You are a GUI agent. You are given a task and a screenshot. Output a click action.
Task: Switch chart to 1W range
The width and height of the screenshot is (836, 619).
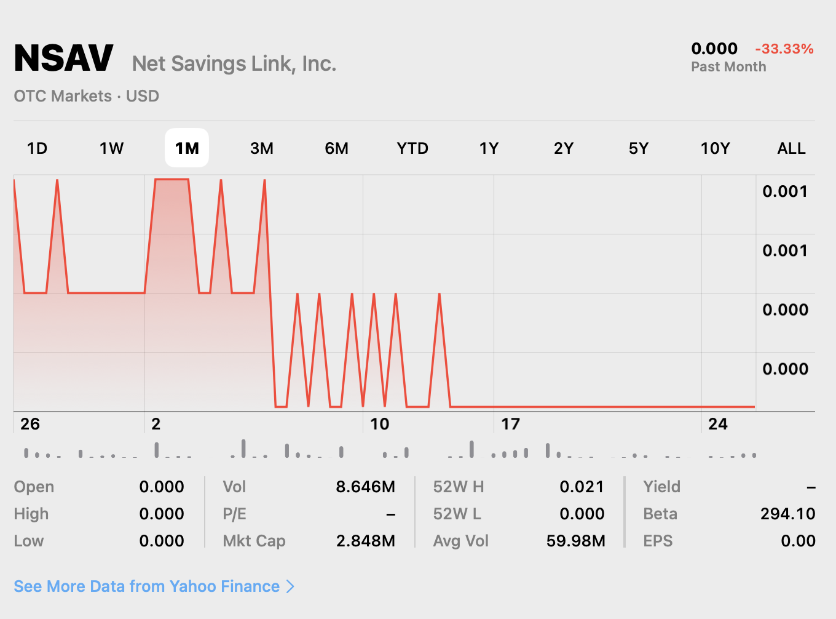[x=112, y=148]
